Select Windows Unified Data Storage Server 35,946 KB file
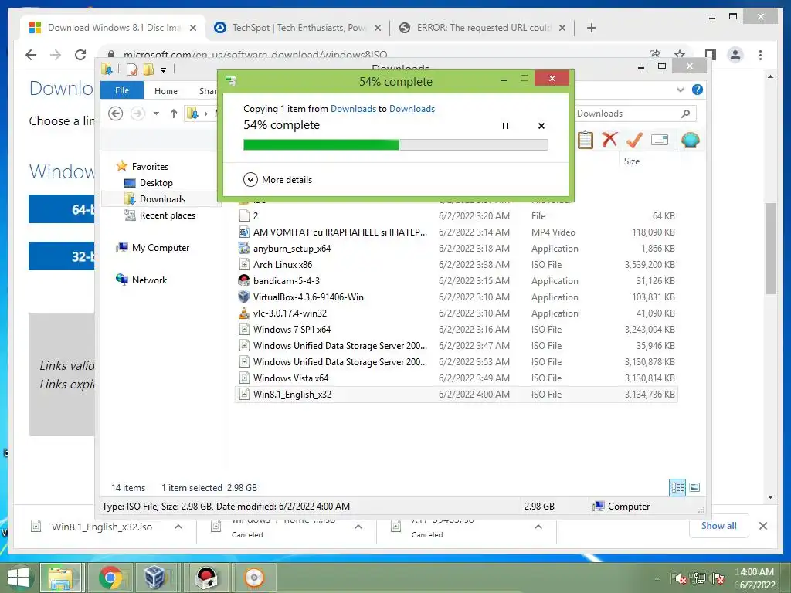791x593 pixels. [456, 345]
